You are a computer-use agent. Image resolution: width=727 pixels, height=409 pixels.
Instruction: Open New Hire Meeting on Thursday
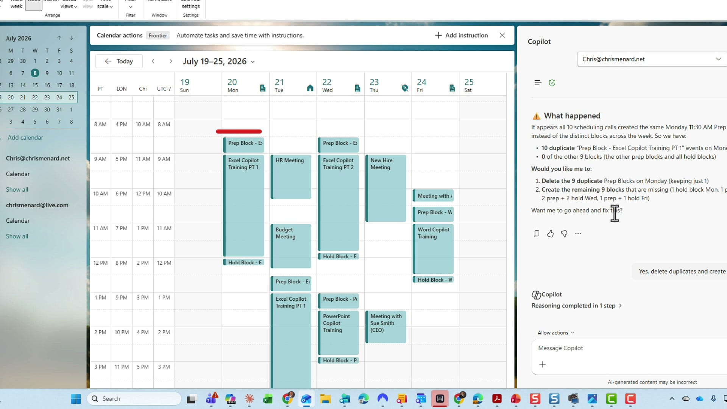coord(385,188)
